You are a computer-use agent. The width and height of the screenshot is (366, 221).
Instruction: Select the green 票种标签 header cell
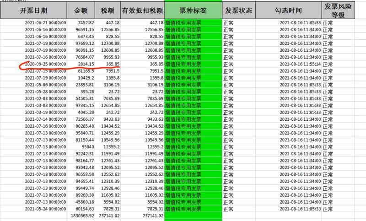[193, 11]
